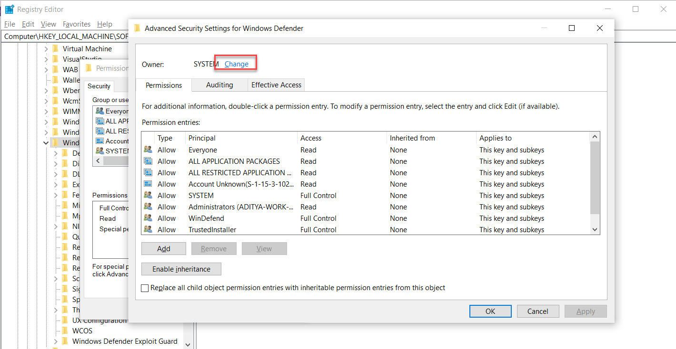Click the TrustedInstaller permission entry icon

tap(148, 230)
